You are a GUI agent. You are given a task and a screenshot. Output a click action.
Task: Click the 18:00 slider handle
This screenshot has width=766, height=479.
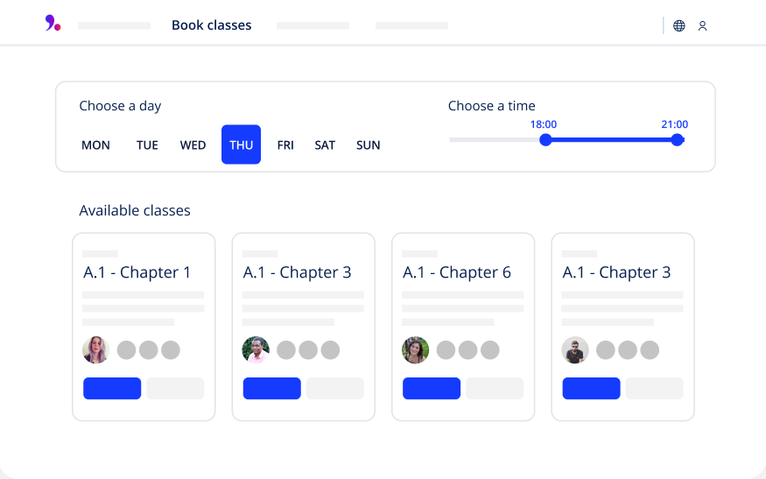click(x=545, y=140)
